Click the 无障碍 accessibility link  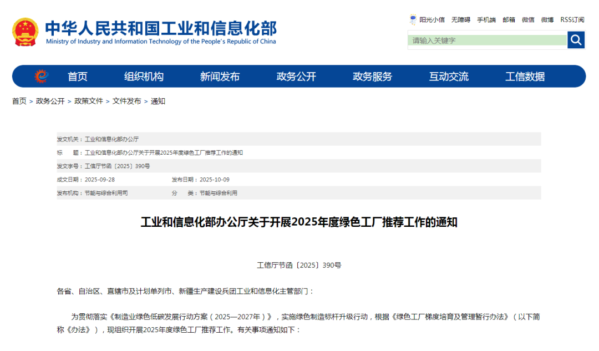460,20
